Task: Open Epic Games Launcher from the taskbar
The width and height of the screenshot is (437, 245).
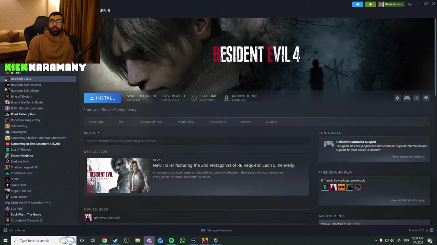Action: click(216, 241)
